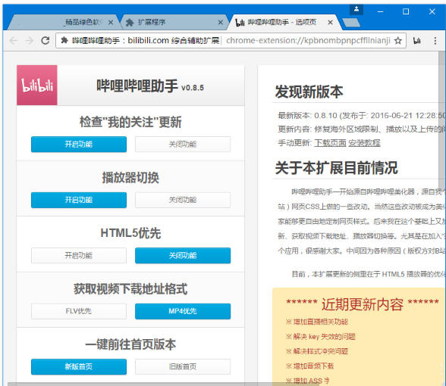446x386 pixels.
Task: Click the 近期更新内容 heading
Action: [363, 304]
